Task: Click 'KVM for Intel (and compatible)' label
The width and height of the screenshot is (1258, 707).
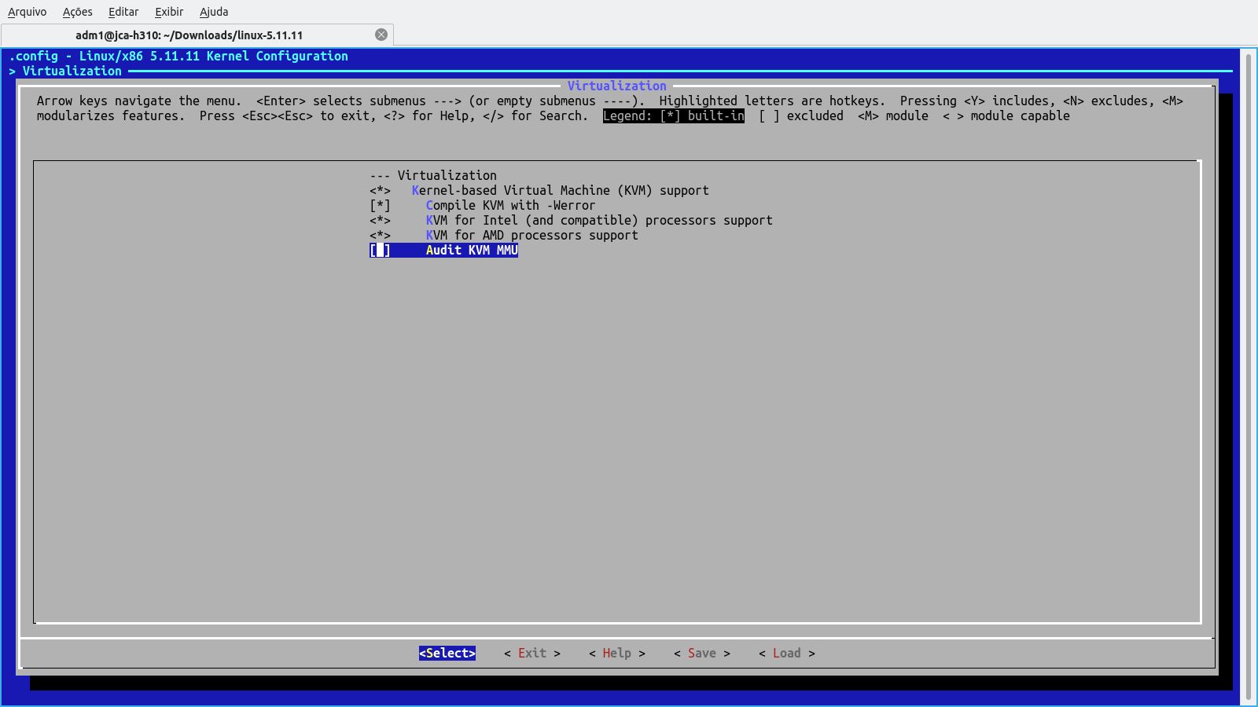Action: click(599, 220)
